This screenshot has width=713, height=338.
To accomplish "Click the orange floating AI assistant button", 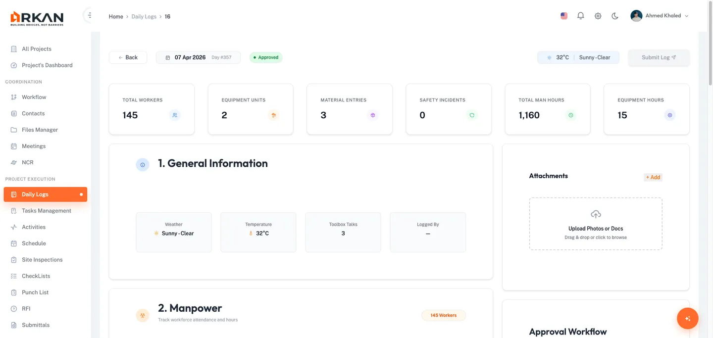I will pyautogui.click(x=687, y=318).
